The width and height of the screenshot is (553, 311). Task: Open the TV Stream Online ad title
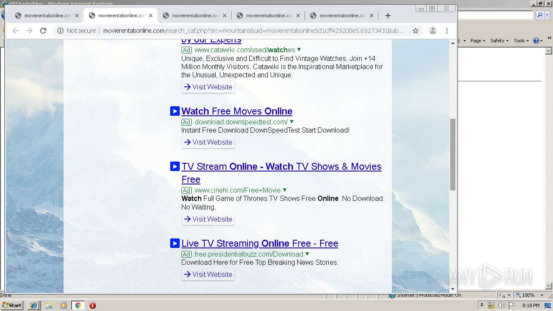[x=281, y=173]
